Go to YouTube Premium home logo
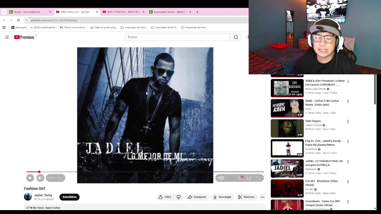Image resolution: width=381 pixels, height=214 pixels. pos(24,37)
